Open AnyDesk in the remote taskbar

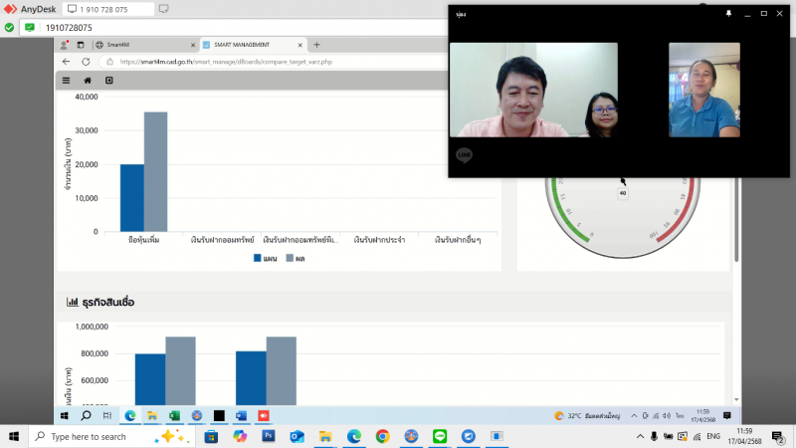click(264, 415)
